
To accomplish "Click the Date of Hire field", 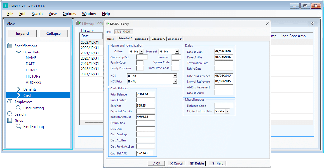I will tap(224, 57).
